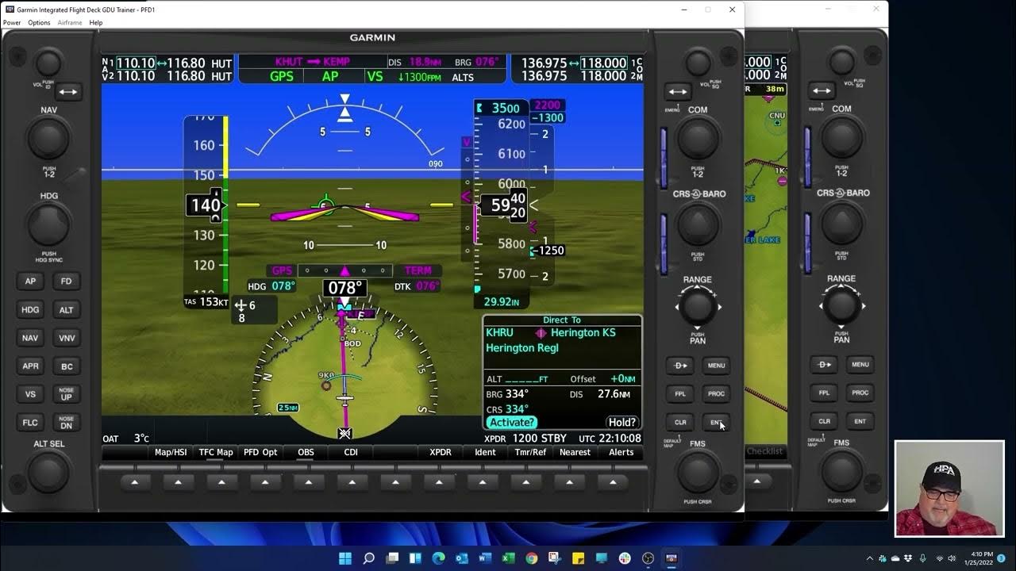1016x571 pixels.
Task: Click Activate? in the Direct To window
Action: click(512, 423)
